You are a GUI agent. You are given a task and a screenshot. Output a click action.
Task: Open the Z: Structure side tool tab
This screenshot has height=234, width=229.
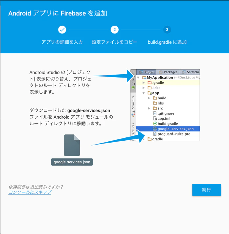133,106
